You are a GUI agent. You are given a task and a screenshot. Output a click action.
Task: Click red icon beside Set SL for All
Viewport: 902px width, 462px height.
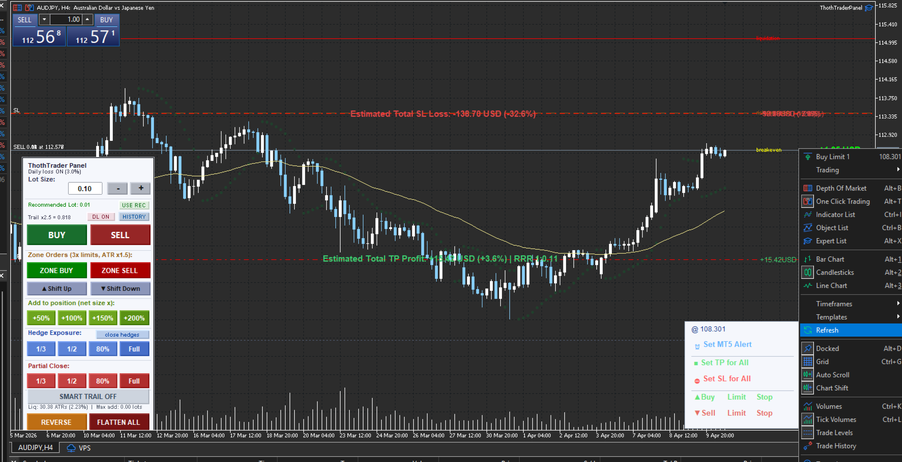(x=697, y=381)
